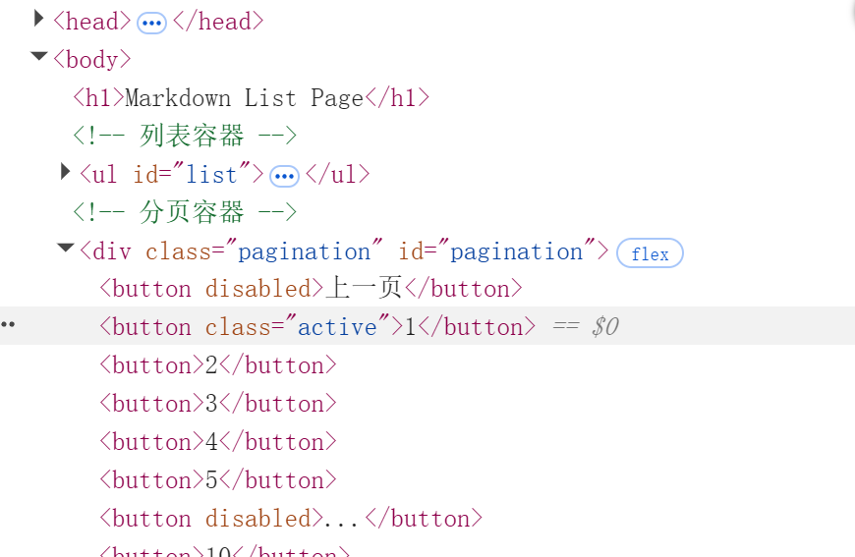Select the active button 1 node
Viewport: 855px width, 557px height.
pos(317,327)
